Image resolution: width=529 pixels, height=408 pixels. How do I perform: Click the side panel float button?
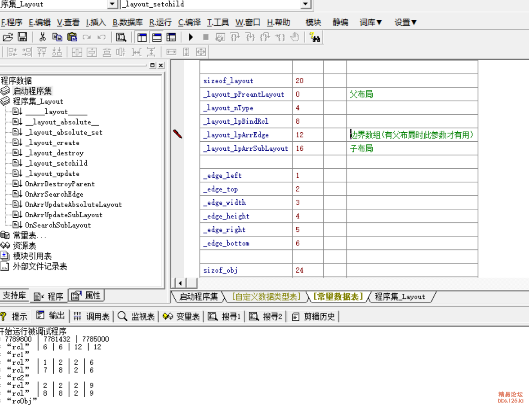pyautogui.click(x=152, y=65)
